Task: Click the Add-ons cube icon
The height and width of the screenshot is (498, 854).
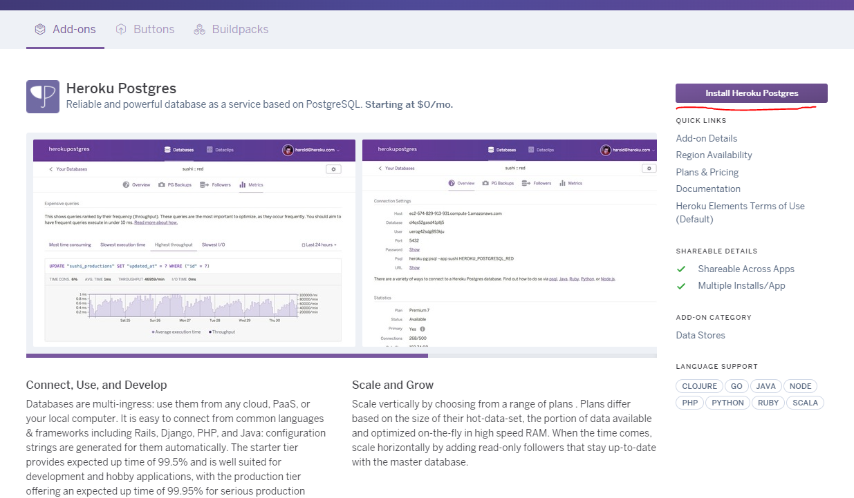Action: (40, 29)
